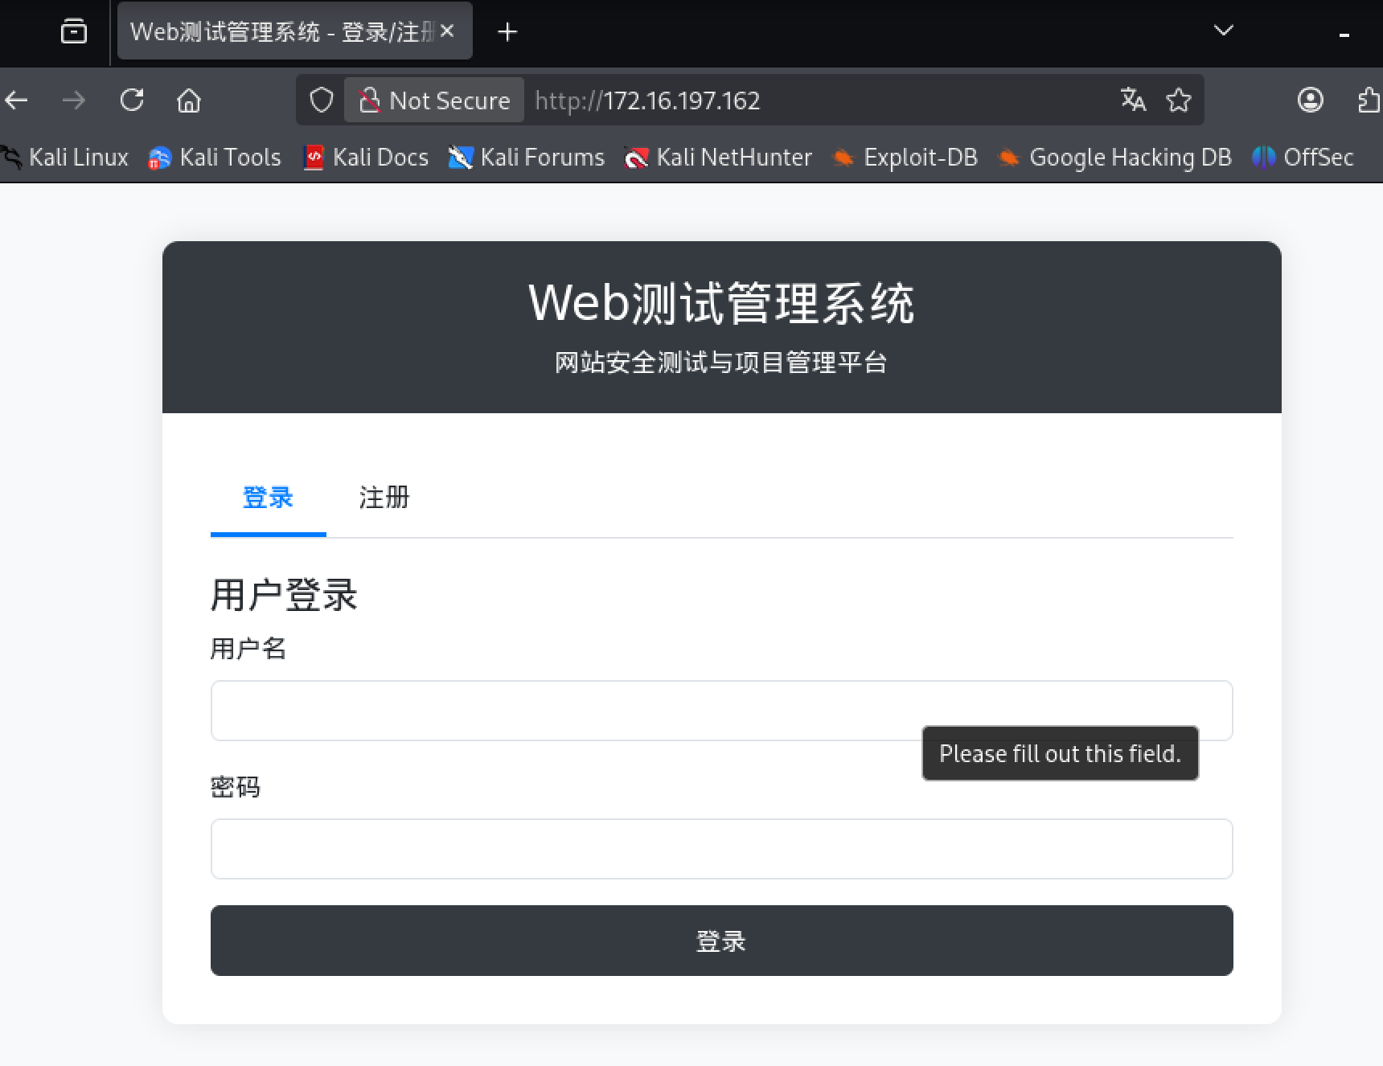Open the tracking protection shield icon
Screen dimensions: 1383x1066
[322, 100]
